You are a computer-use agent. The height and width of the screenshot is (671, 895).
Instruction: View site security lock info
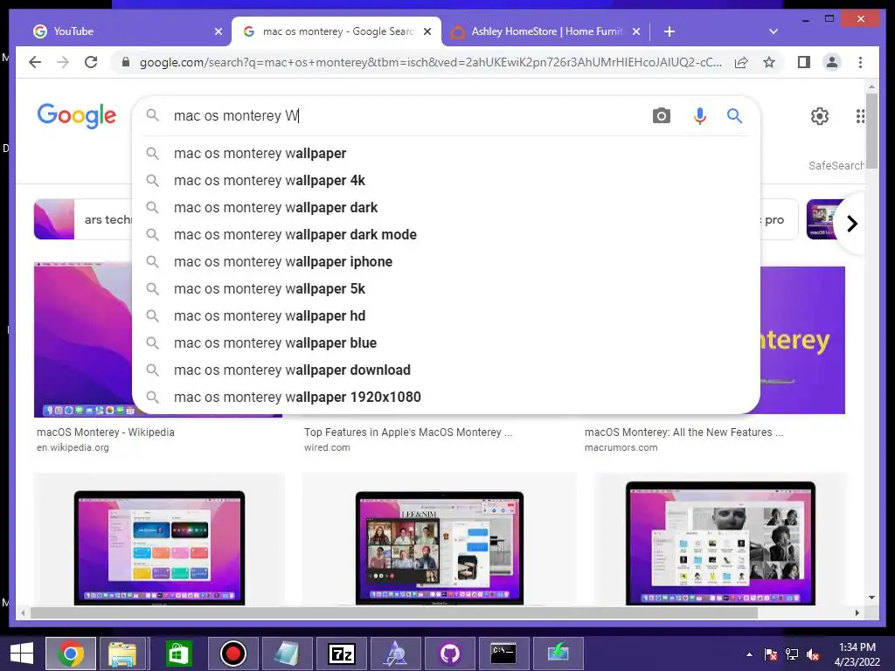click(x=126, y=62)
